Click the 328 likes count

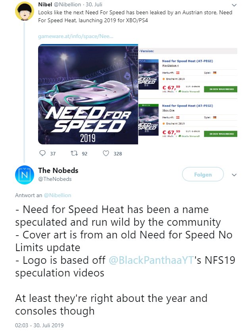coord(117,154)
